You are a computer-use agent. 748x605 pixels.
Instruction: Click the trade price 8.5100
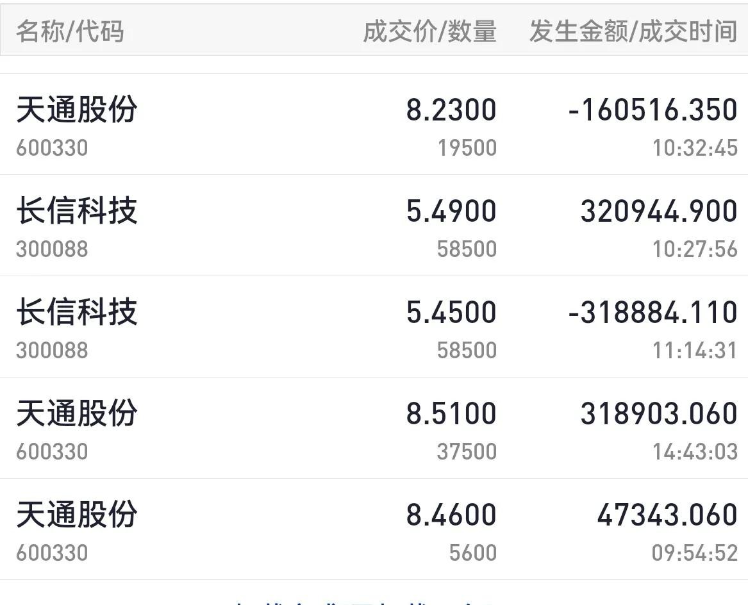451,413
